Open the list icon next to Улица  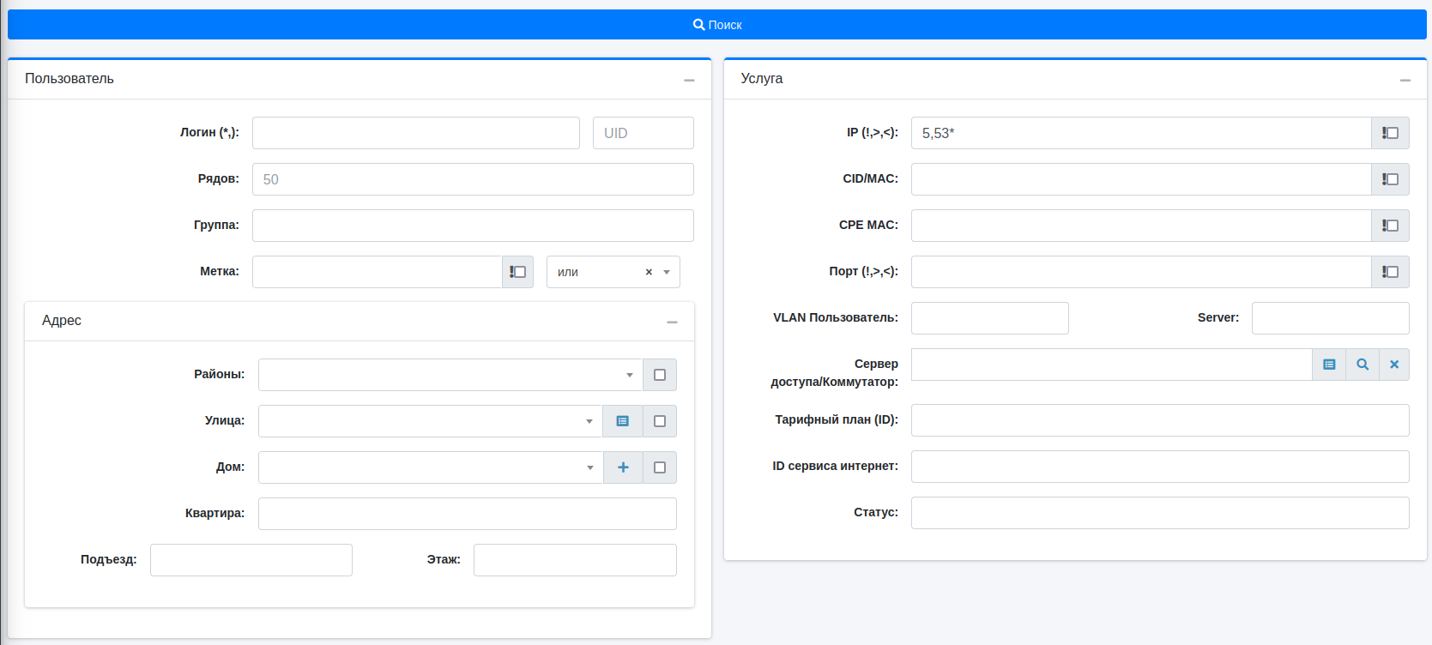click(623, 421)
